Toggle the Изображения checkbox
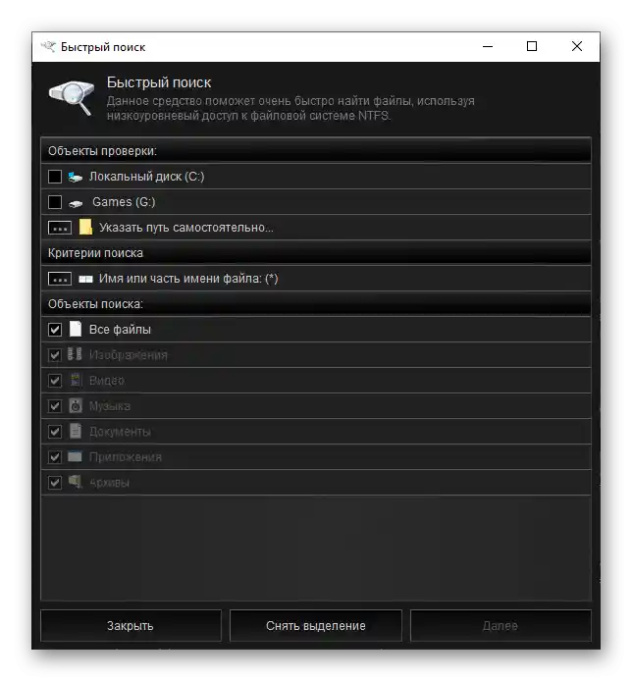Screen dimensions: 632x681 pyautogui.click(x=55, y=355)
